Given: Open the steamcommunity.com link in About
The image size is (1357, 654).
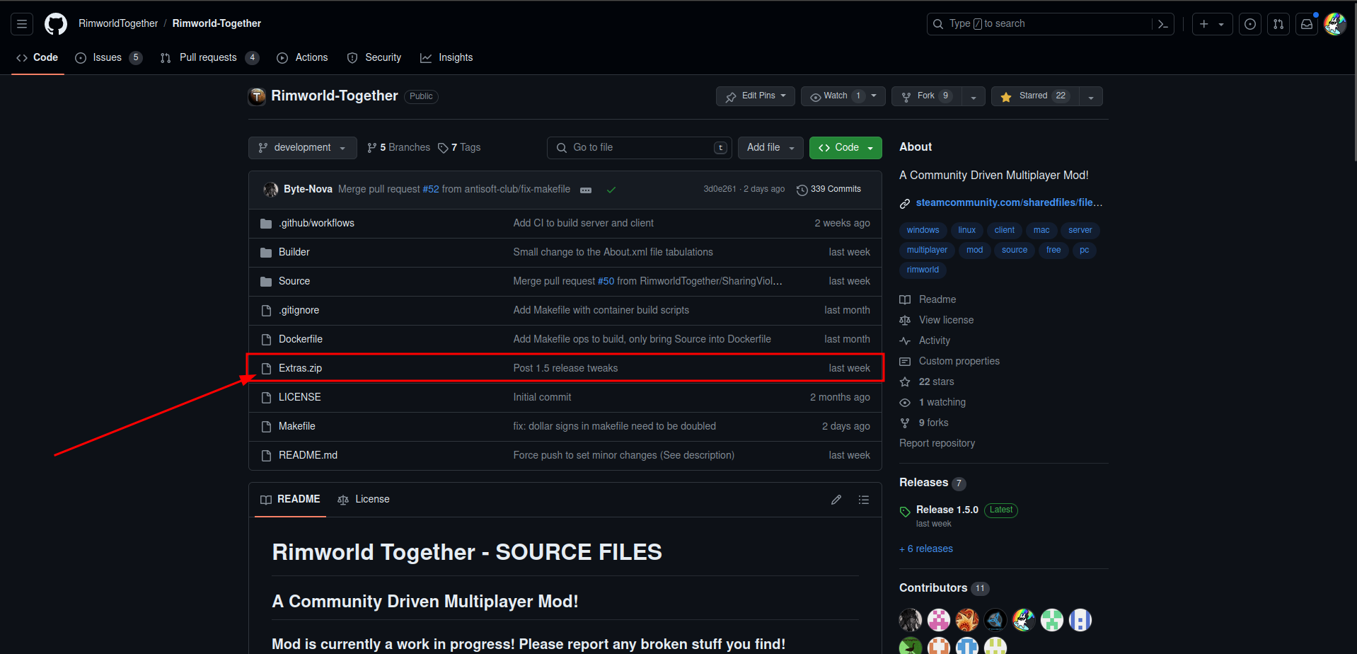Looking at the screenshot, I should pyautogui.click(x=1009, y=203).
